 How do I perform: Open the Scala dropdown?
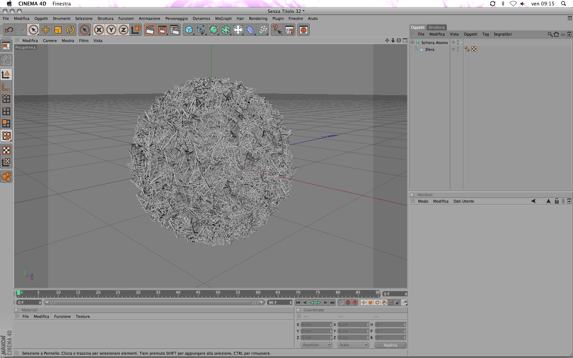[x=353, y=345]
